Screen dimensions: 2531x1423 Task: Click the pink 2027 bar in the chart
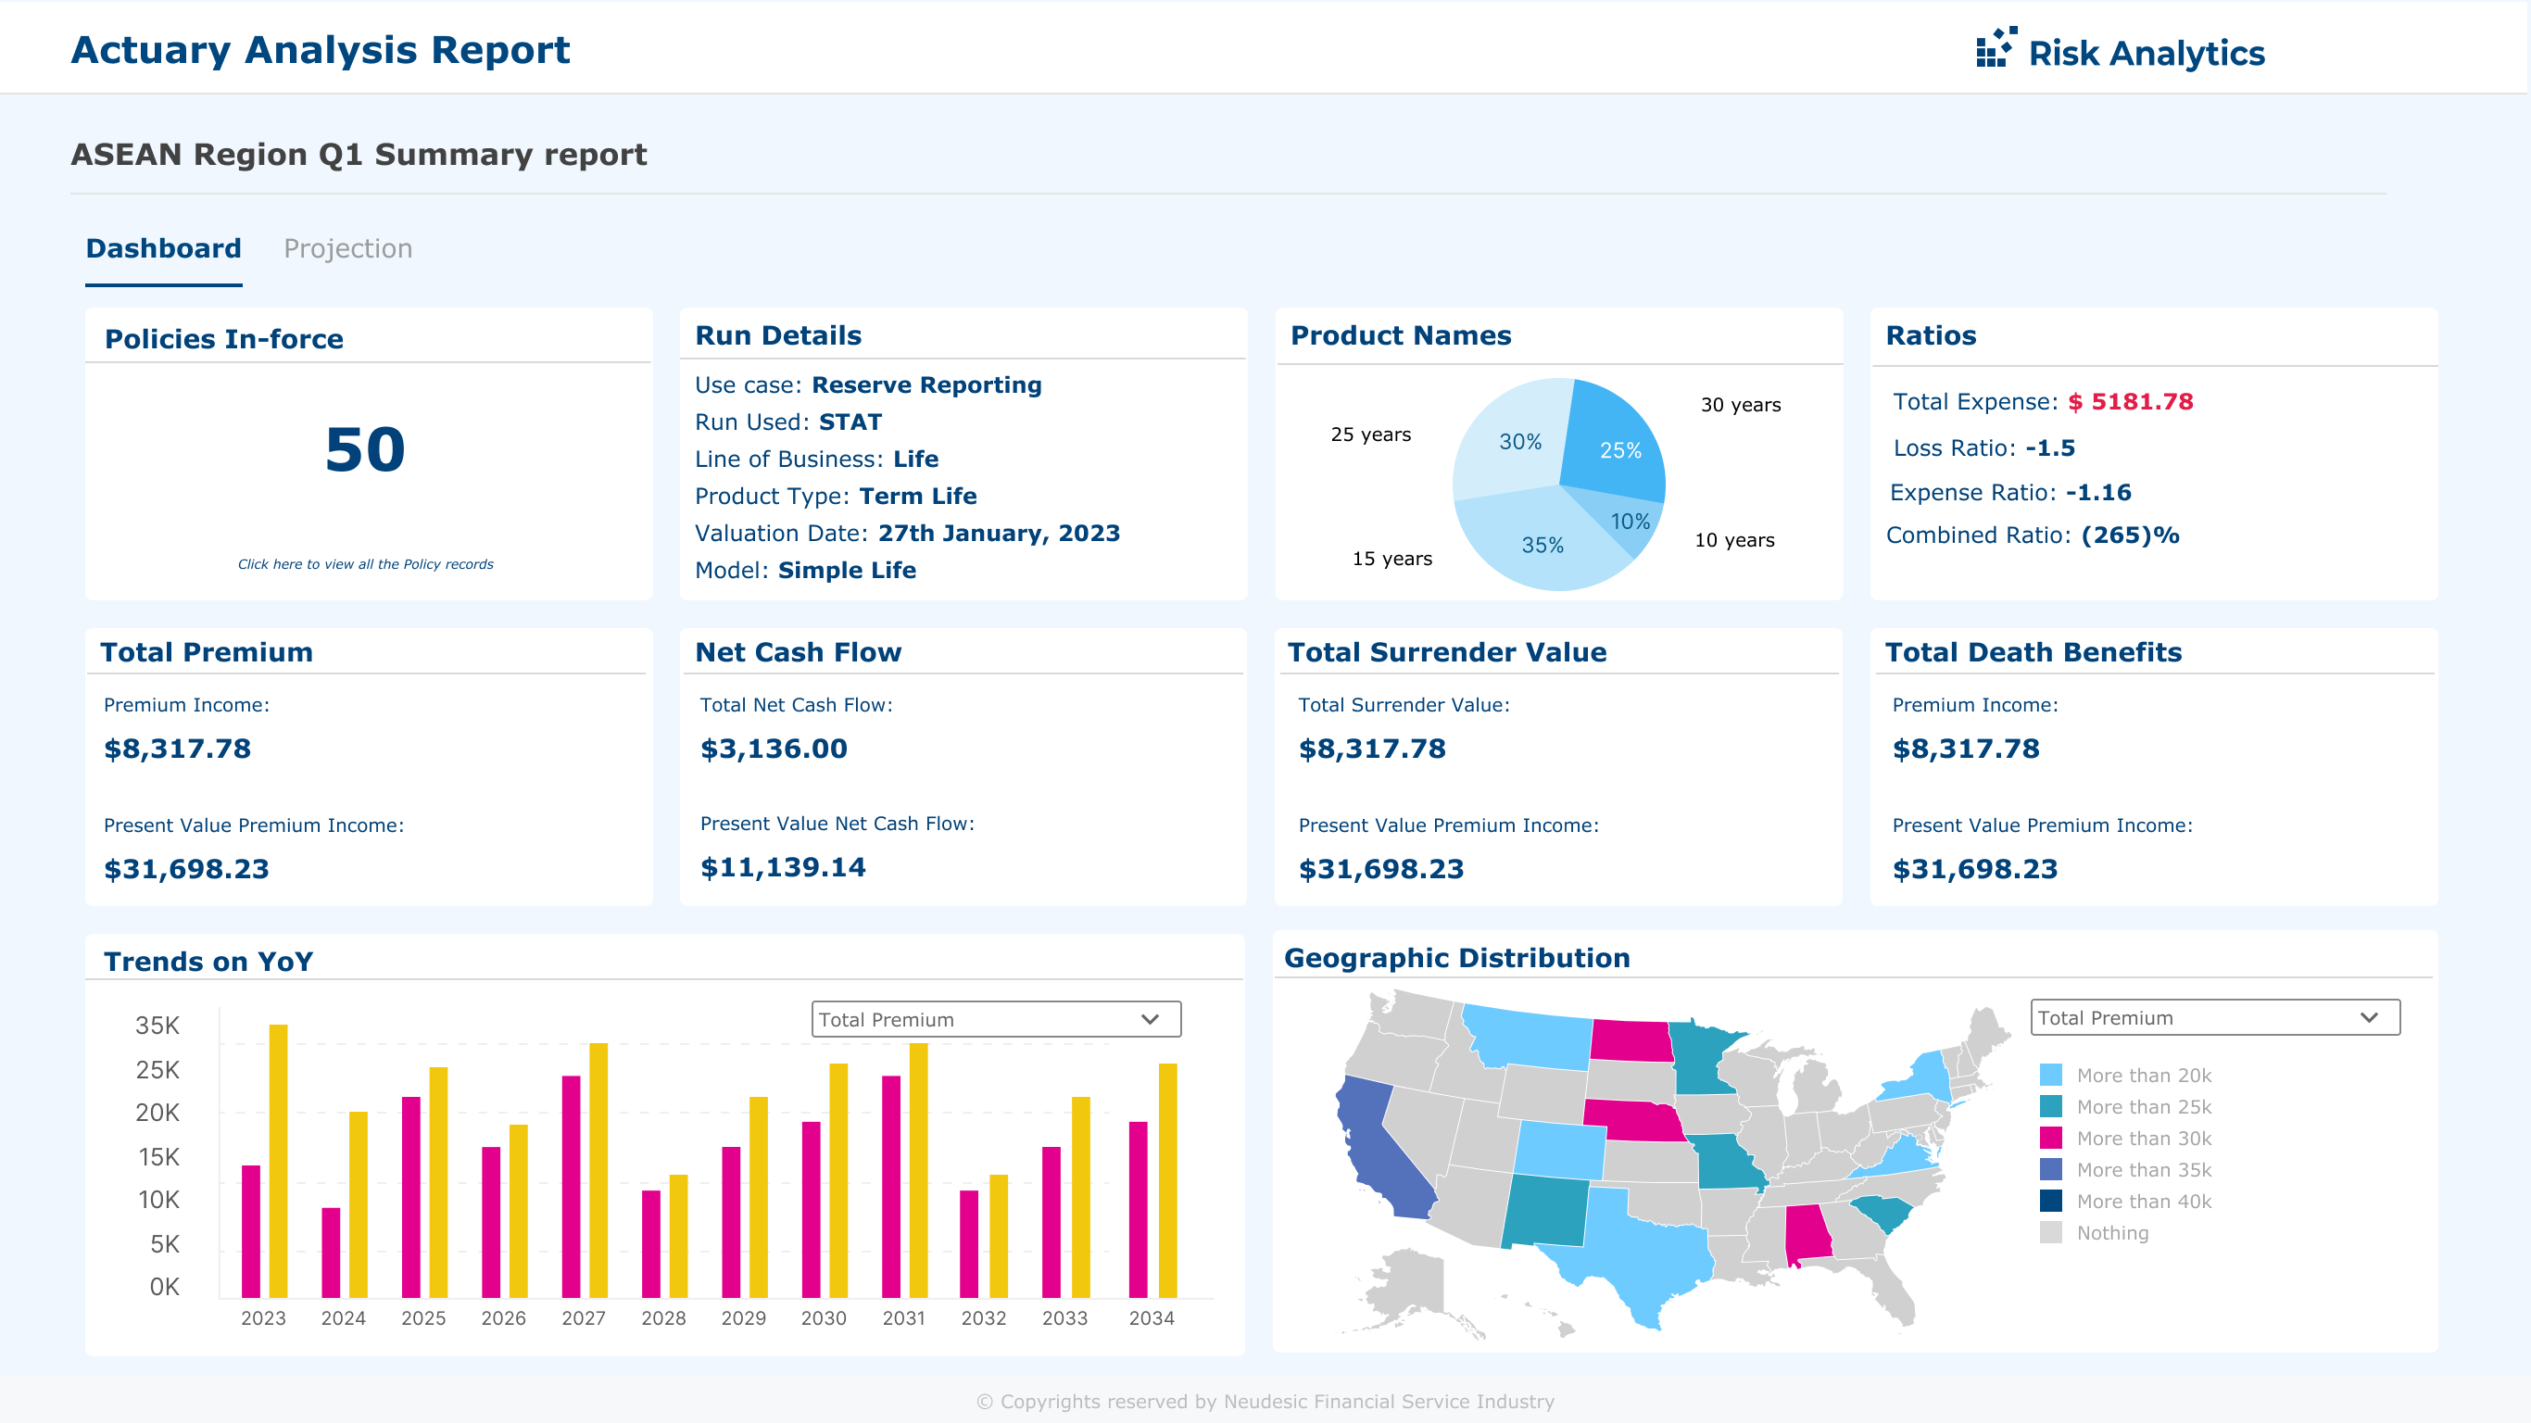click(x=571, y=1186)
